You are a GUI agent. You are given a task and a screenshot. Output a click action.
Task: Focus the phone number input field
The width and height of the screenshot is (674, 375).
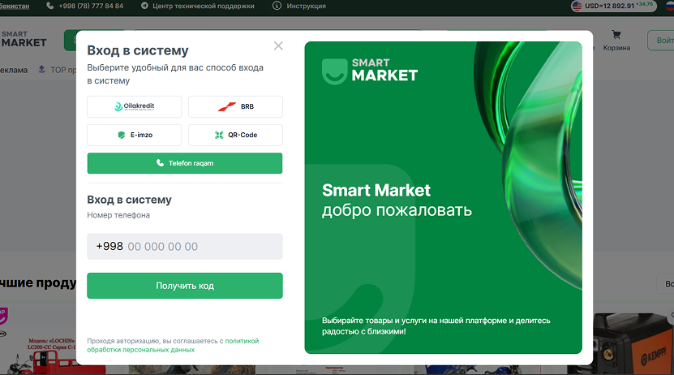click(x=185, y=247)
